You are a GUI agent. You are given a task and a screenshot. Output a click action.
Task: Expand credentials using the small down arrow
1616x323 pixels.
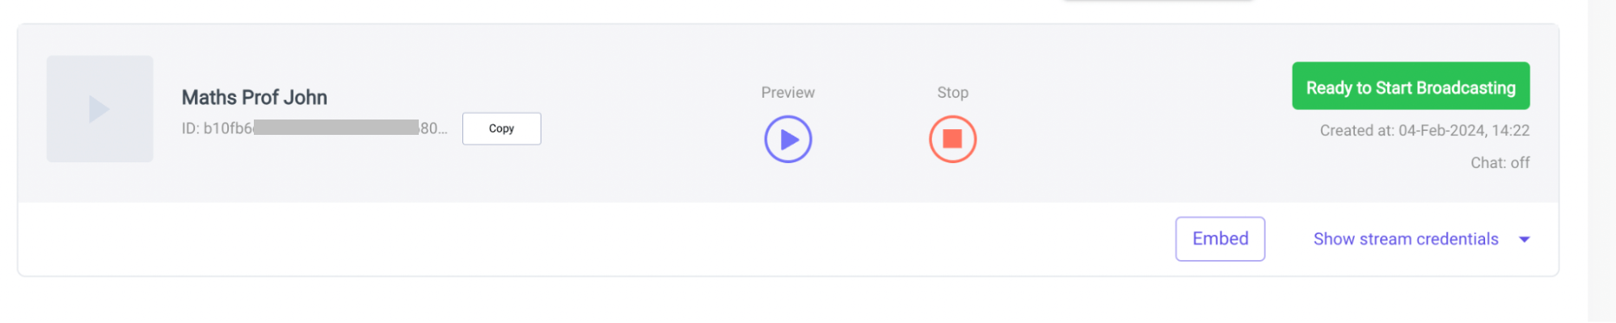pyautogui.click(x=1525, y=240)
